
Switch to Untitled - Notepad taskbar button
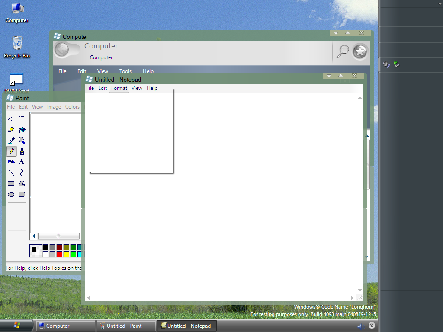187,326
